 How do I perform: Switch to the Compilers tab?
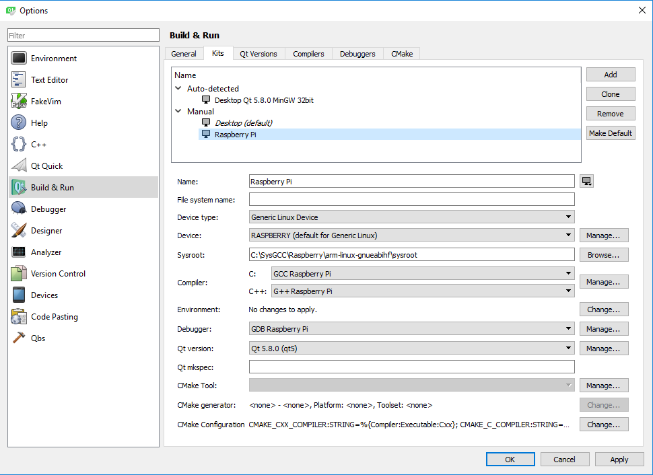click(308, 54)
